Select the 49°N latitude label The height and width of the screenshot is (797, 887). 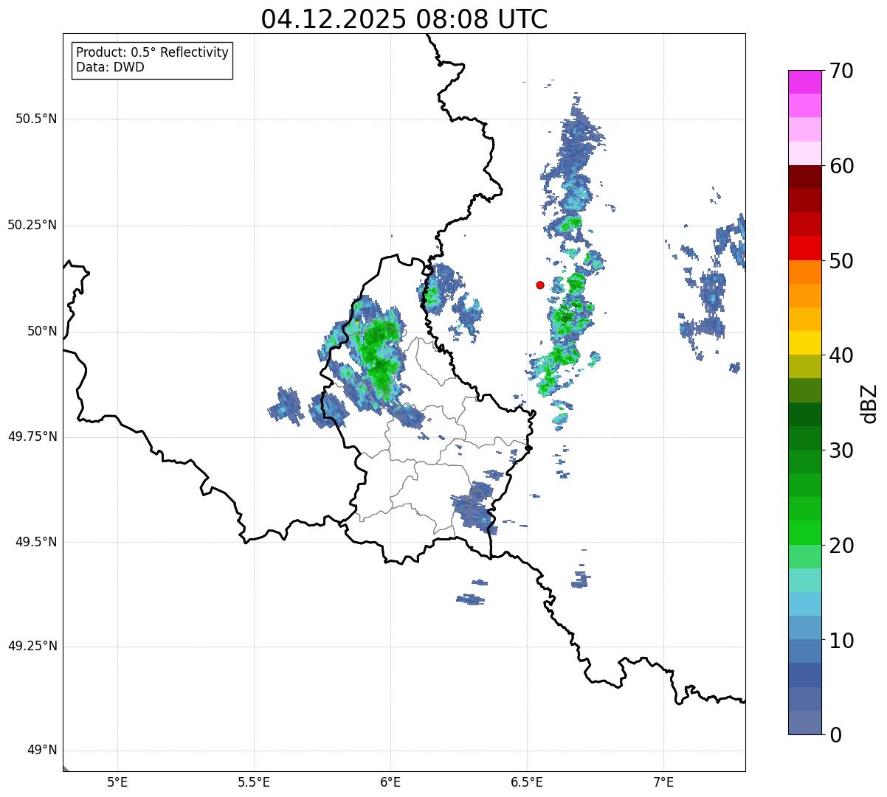click(41, 751)
